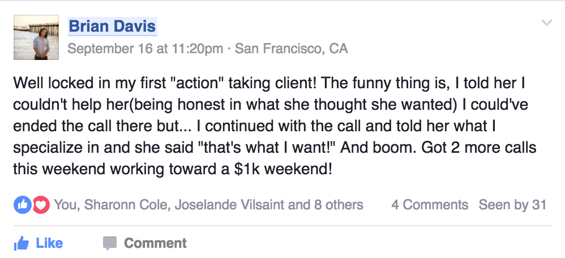The width and height of the screenshot is (565, 258).
Task: Click the thumbs-up icon beside Like
Action: click(22, 243)
